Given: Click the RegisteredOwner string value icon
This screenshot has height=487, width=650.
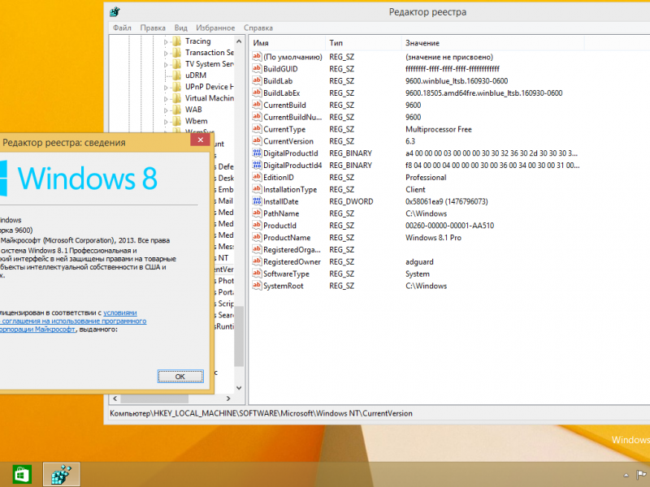Looking at the screenshot, I should (257, 261).
